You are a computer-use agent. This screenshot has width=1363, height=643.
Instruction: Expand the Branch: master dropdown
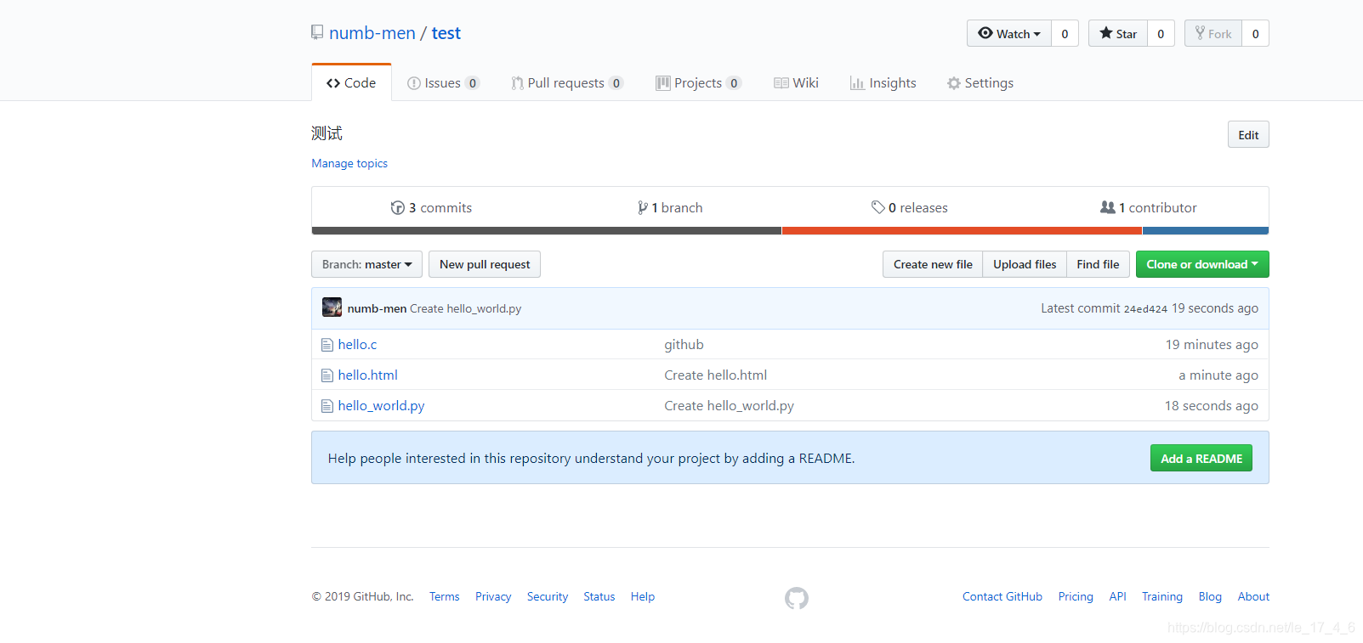pos(366,264)
